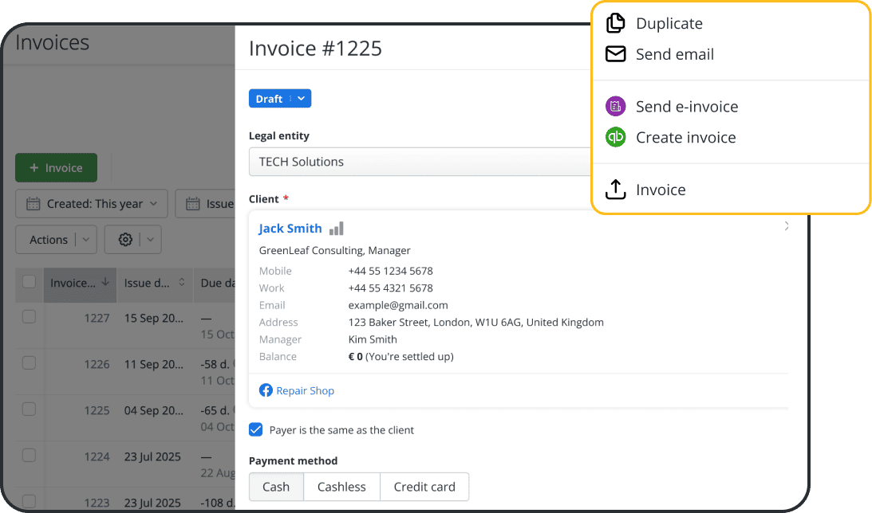Click the Duplicate copy icon
872x513 pixels.
pos(615,23)
